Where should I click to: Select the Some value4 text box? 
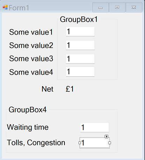[x=80, y=72]
